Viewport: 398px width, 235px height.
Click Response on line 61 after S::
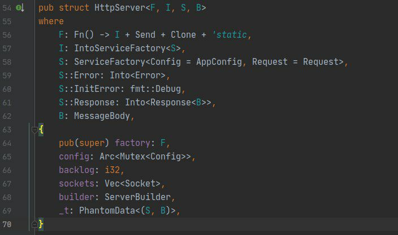(94, 103)
